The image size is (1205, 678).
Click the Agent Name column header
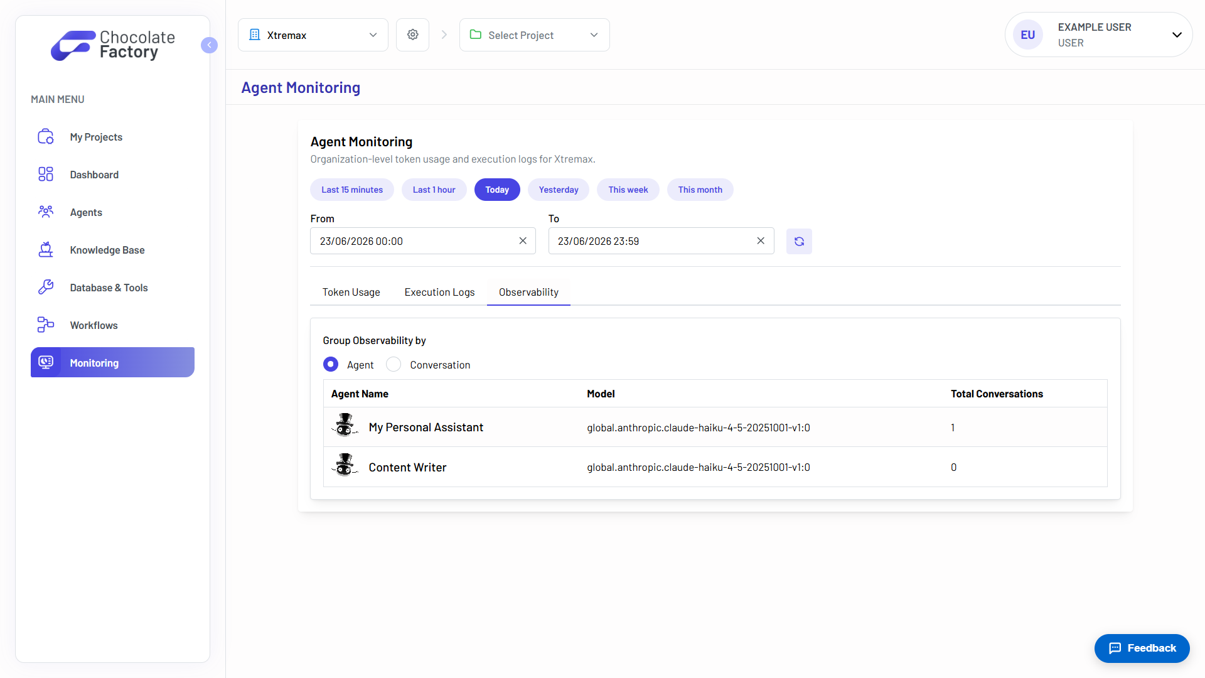pos(360,394)
